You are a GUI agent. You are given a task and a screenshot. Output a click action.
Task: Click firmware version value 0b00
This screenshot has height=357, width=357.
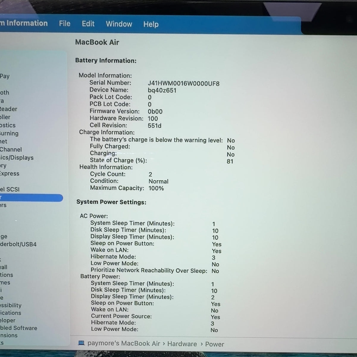point(155,112)
